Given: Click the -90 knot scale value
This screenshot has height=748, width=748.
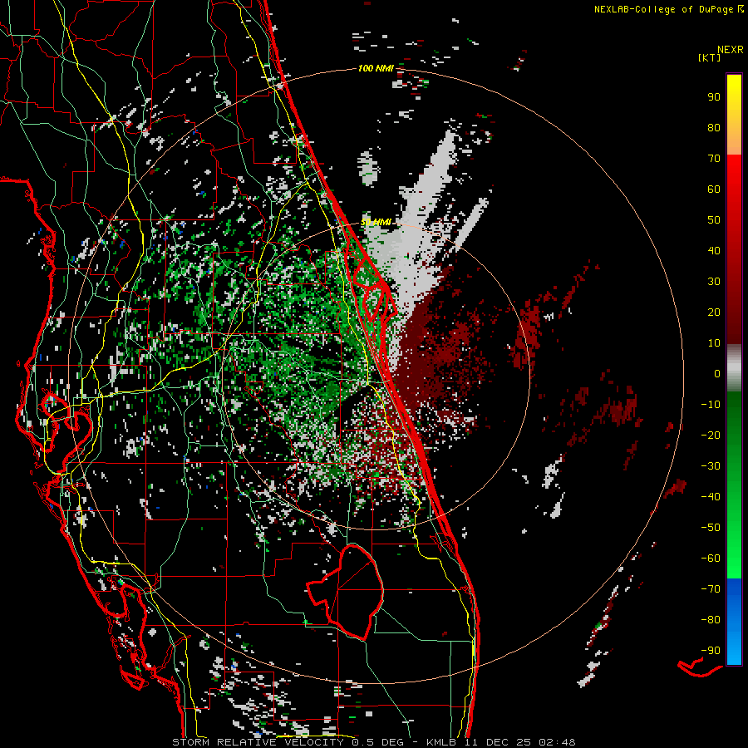Looking at the screenshot, I should (711, 651).
